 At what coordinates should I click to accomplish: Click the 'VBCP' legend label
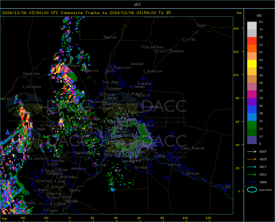pyautogui.click(x=263, y=151)
